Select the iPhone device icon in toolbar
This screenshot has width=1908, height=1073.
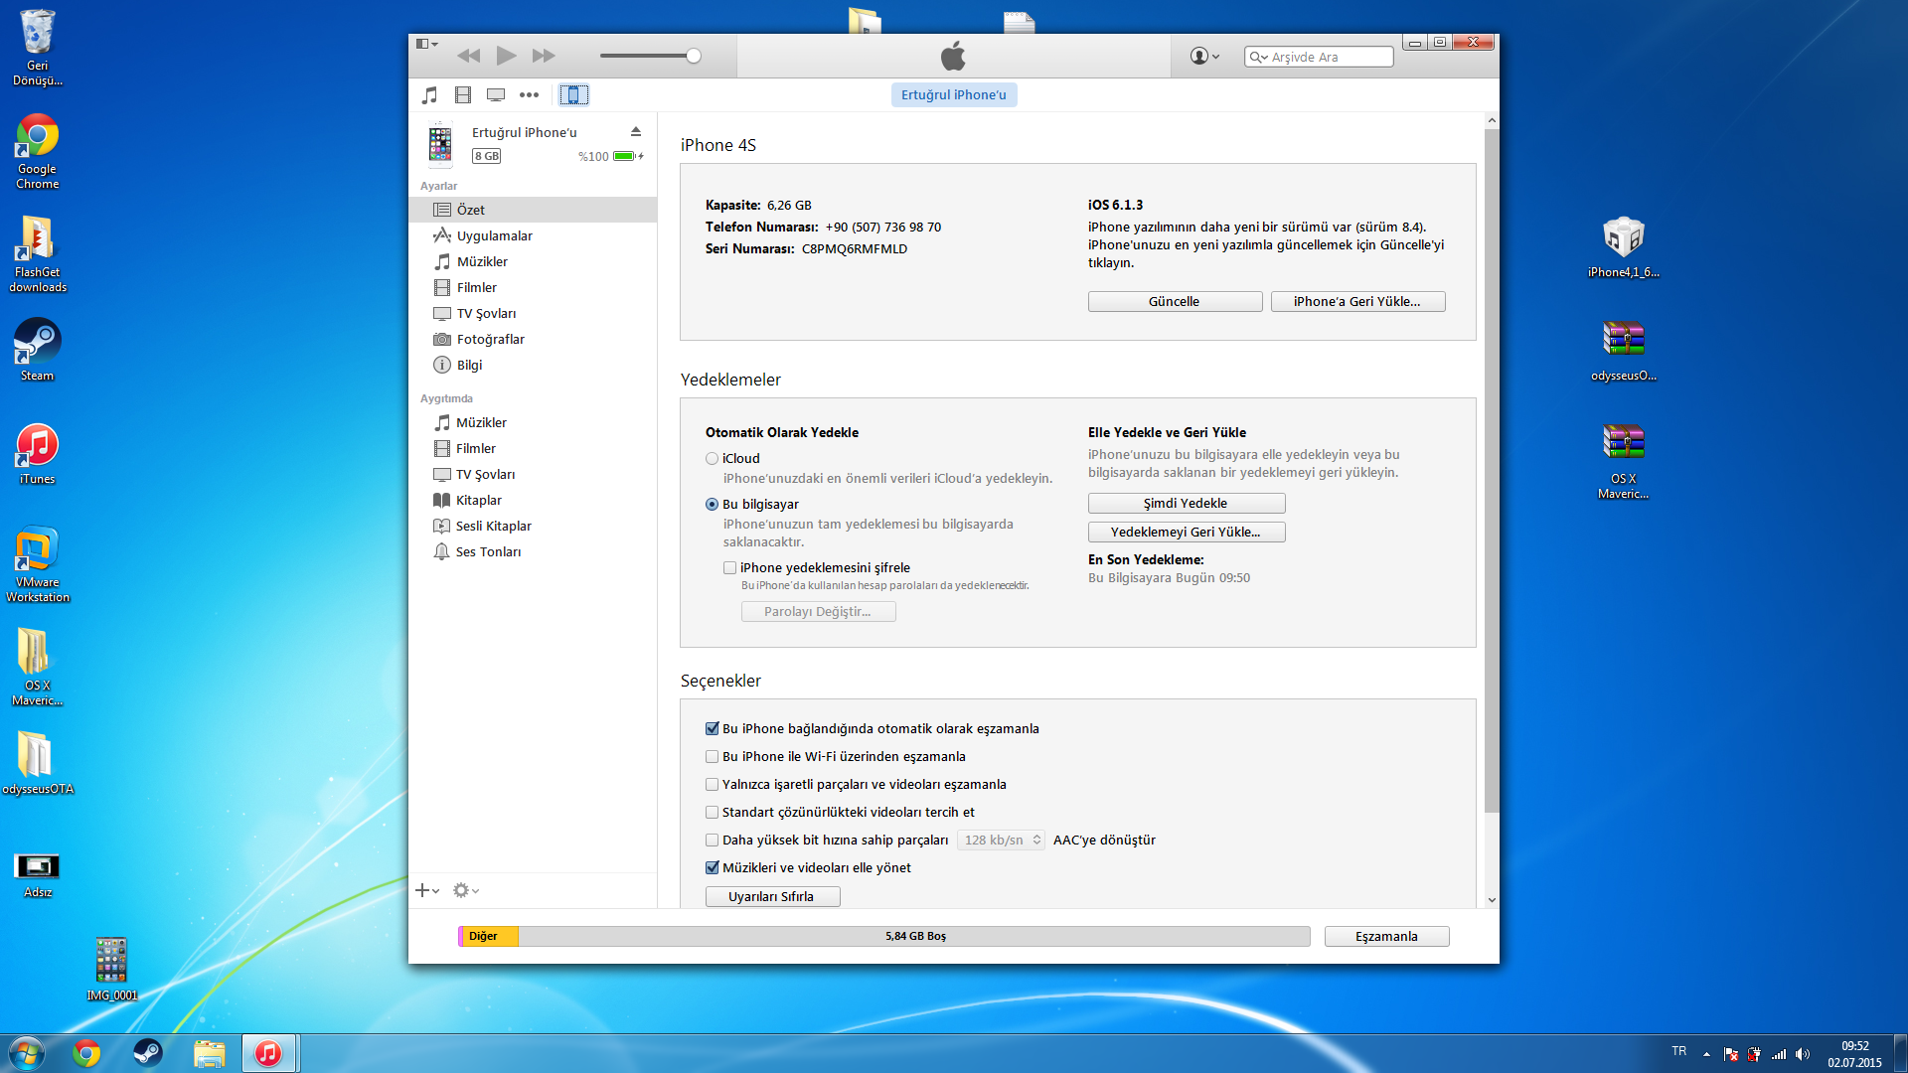tap(573, 95)
